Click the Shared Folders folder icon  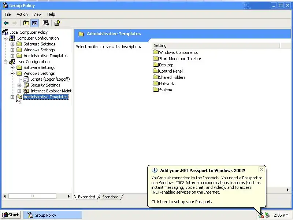(156, 77)
